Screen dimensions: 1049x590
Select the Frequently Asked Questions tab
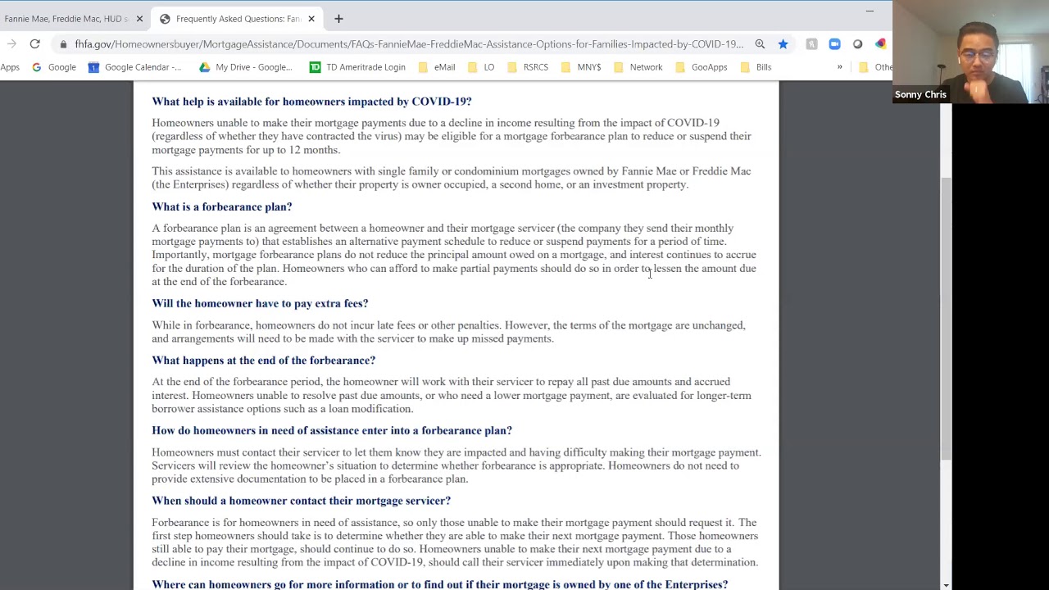pos(238,18)
